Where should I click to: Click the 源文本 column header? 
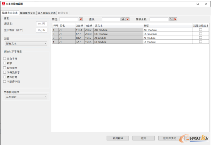(x=118, y=26)
